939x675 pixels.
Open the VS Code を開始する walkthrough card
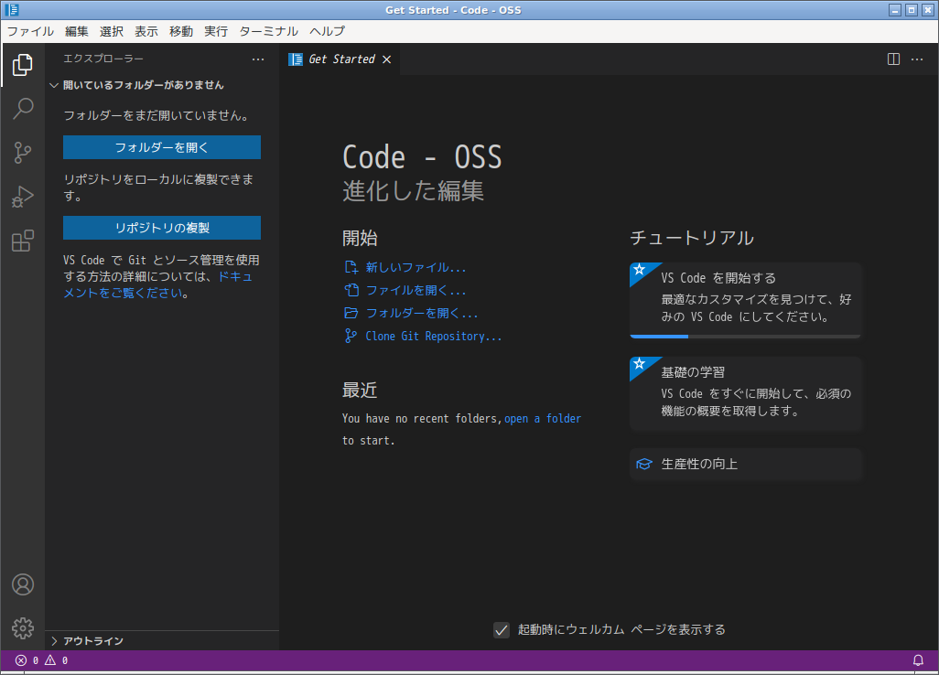tap(746, 300)
